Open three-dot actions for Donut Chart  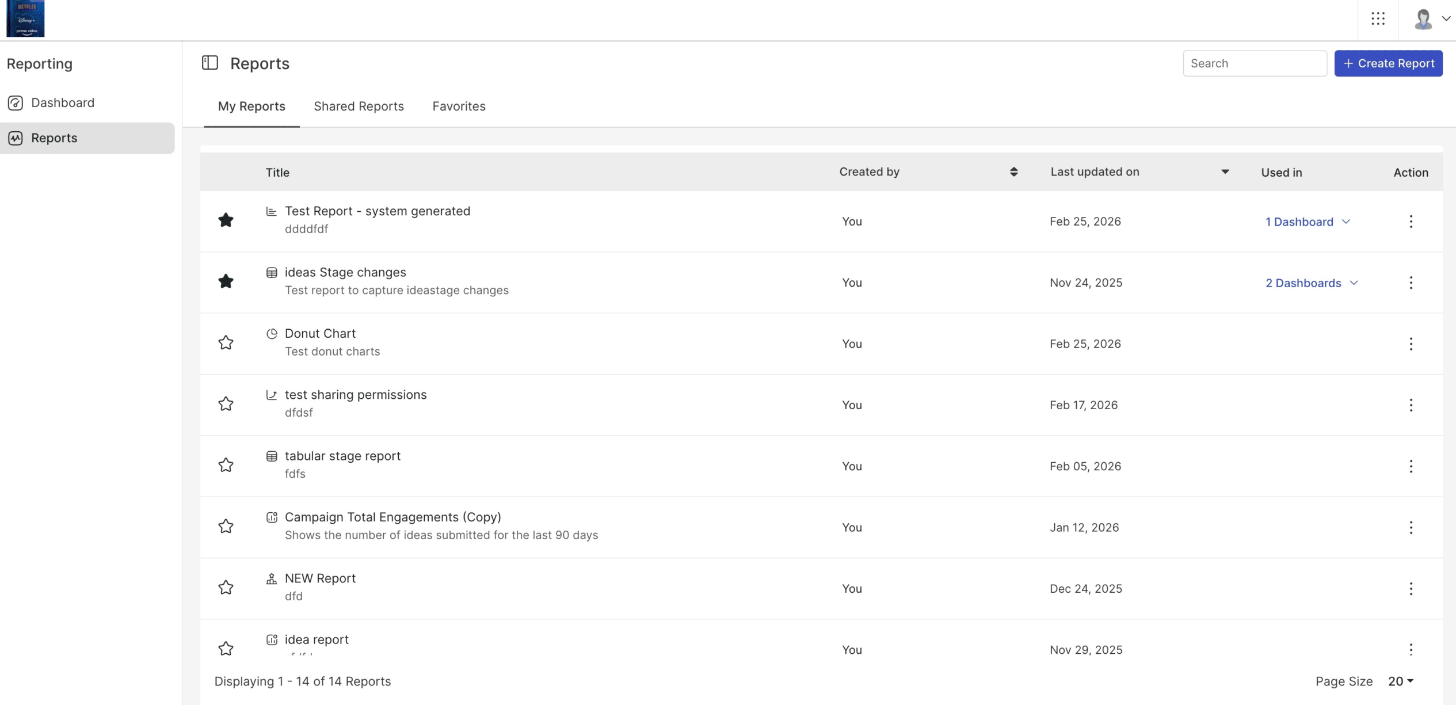tap(1411, 344)
